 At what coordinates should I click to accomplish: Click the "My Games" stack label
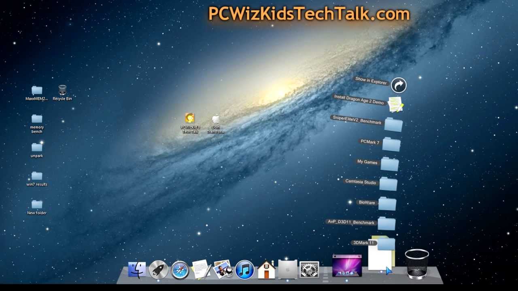pos(367,162)
